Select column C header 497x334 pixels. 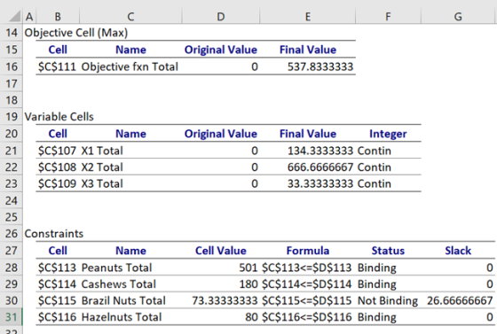point(130,16)
